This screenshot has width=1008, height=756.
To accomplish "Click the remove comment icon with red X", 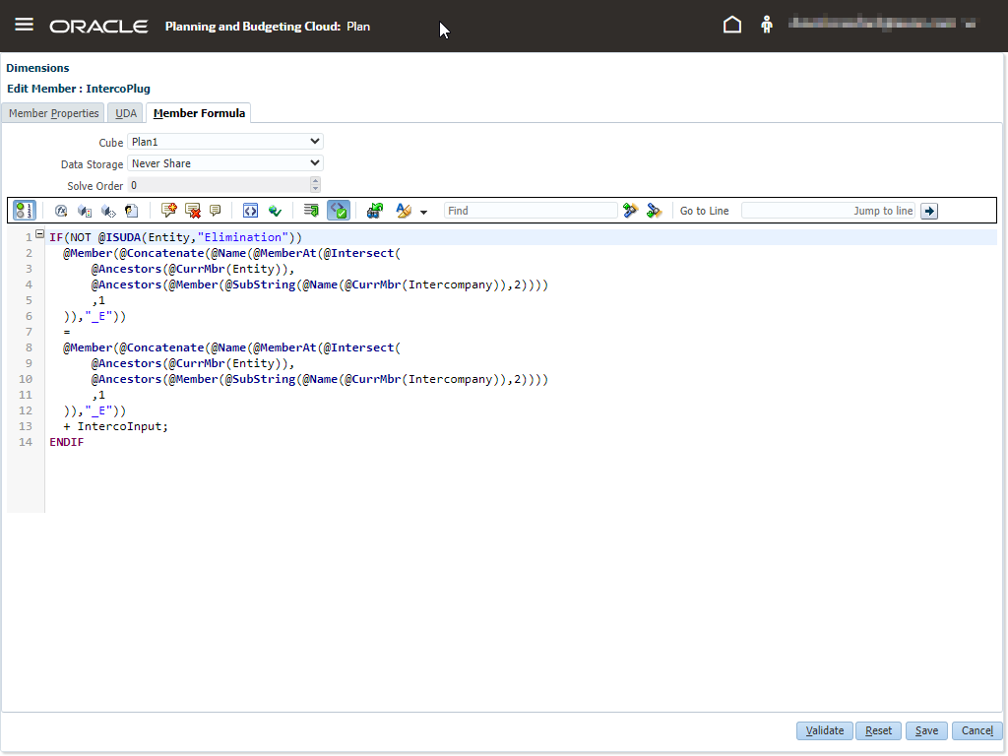I will point(193,211).
